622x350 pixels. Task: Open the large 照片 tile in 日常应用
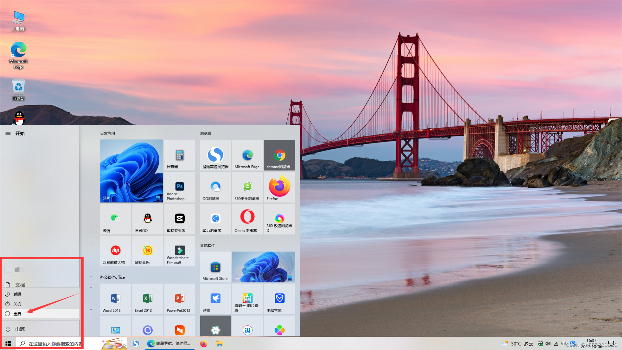click(x=132, y=171)
